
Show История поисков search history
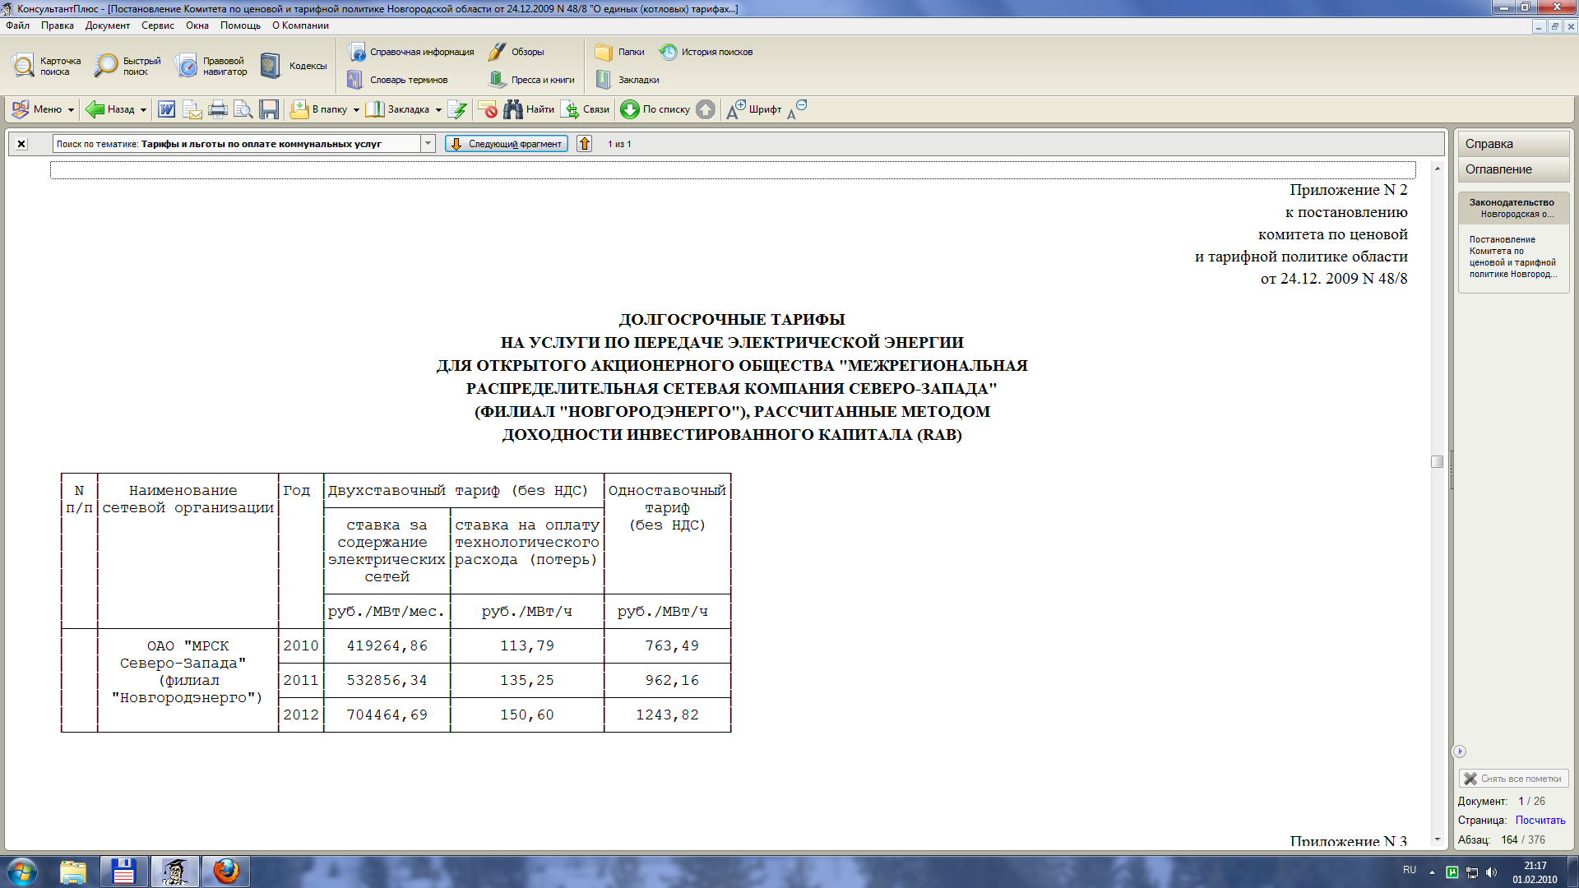tap(706, 52)
